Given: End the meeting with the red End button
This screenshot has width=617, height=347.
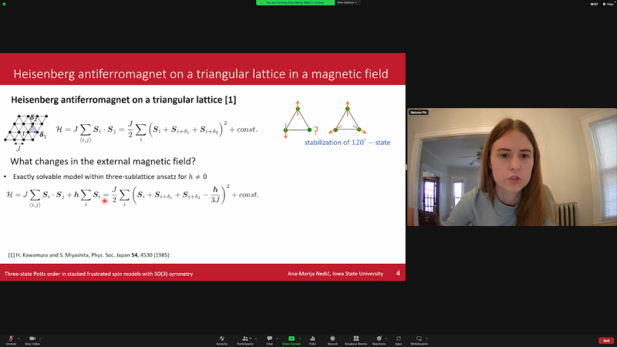Looking at the screenshot, I should [606, 341].
